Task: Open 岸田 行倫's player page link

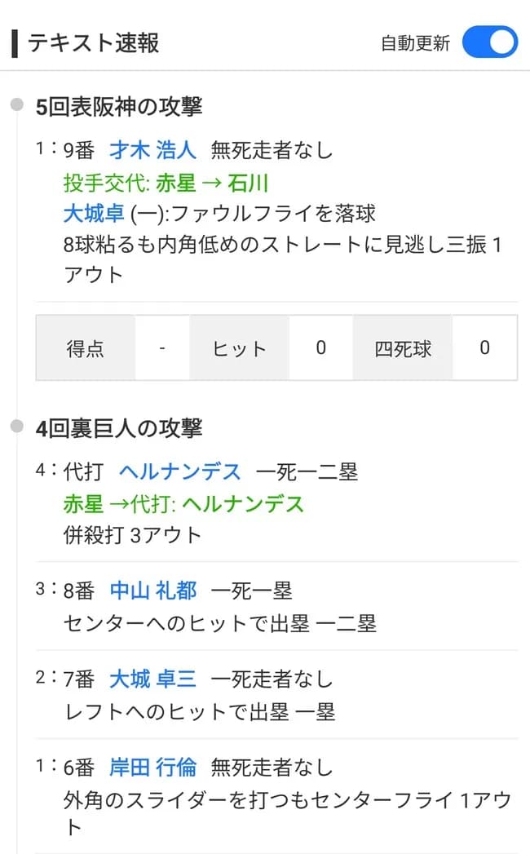Action: tap(155, 767)
